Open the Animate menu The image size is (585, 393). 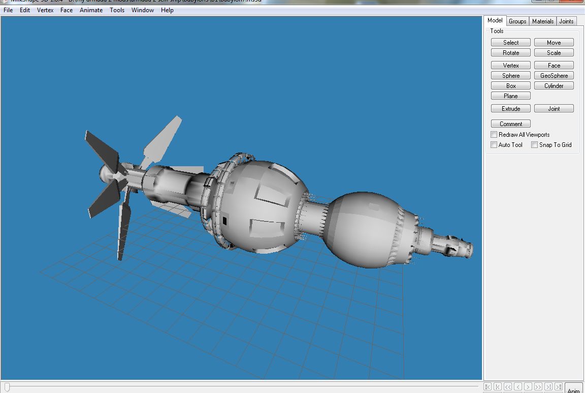click(91, 10)
